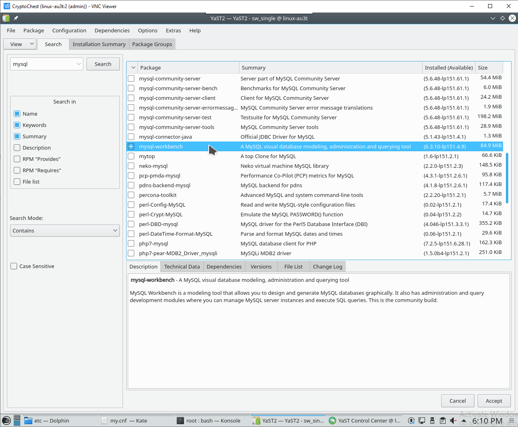Click the YaST2 sw_single taskbar entry
This screenshot has height=427, width=518.
pos(288,421)
